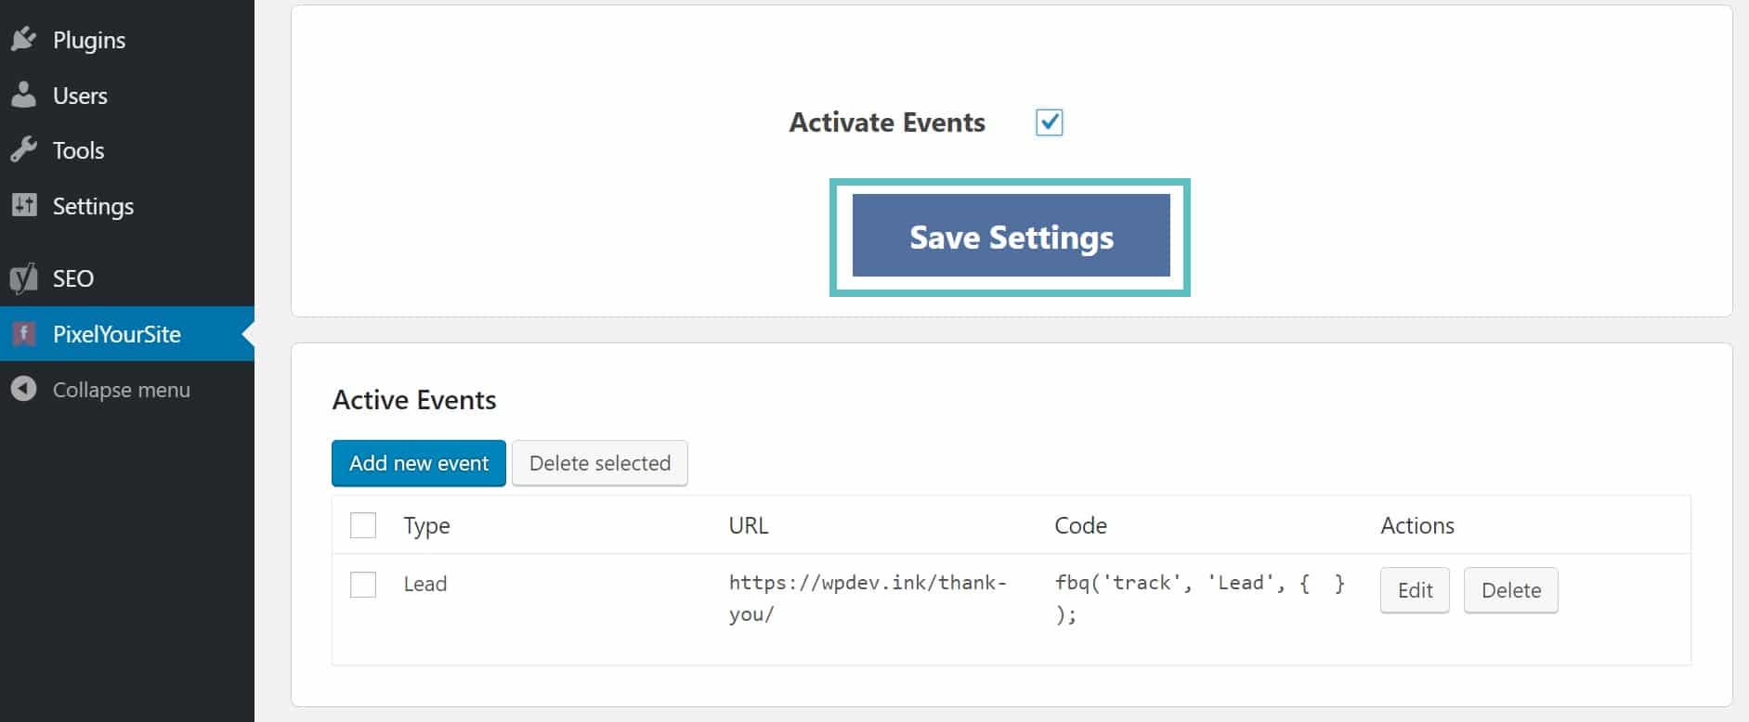Select the Lead event row checkbox
Image resolution: width=1749 pixels, height=722 pixels.
pyautogui.click(x=363, y=585)
